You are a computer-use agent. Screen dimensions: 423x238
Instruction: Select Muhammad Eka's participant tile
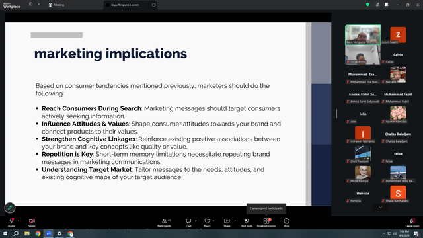coord(363,75)
